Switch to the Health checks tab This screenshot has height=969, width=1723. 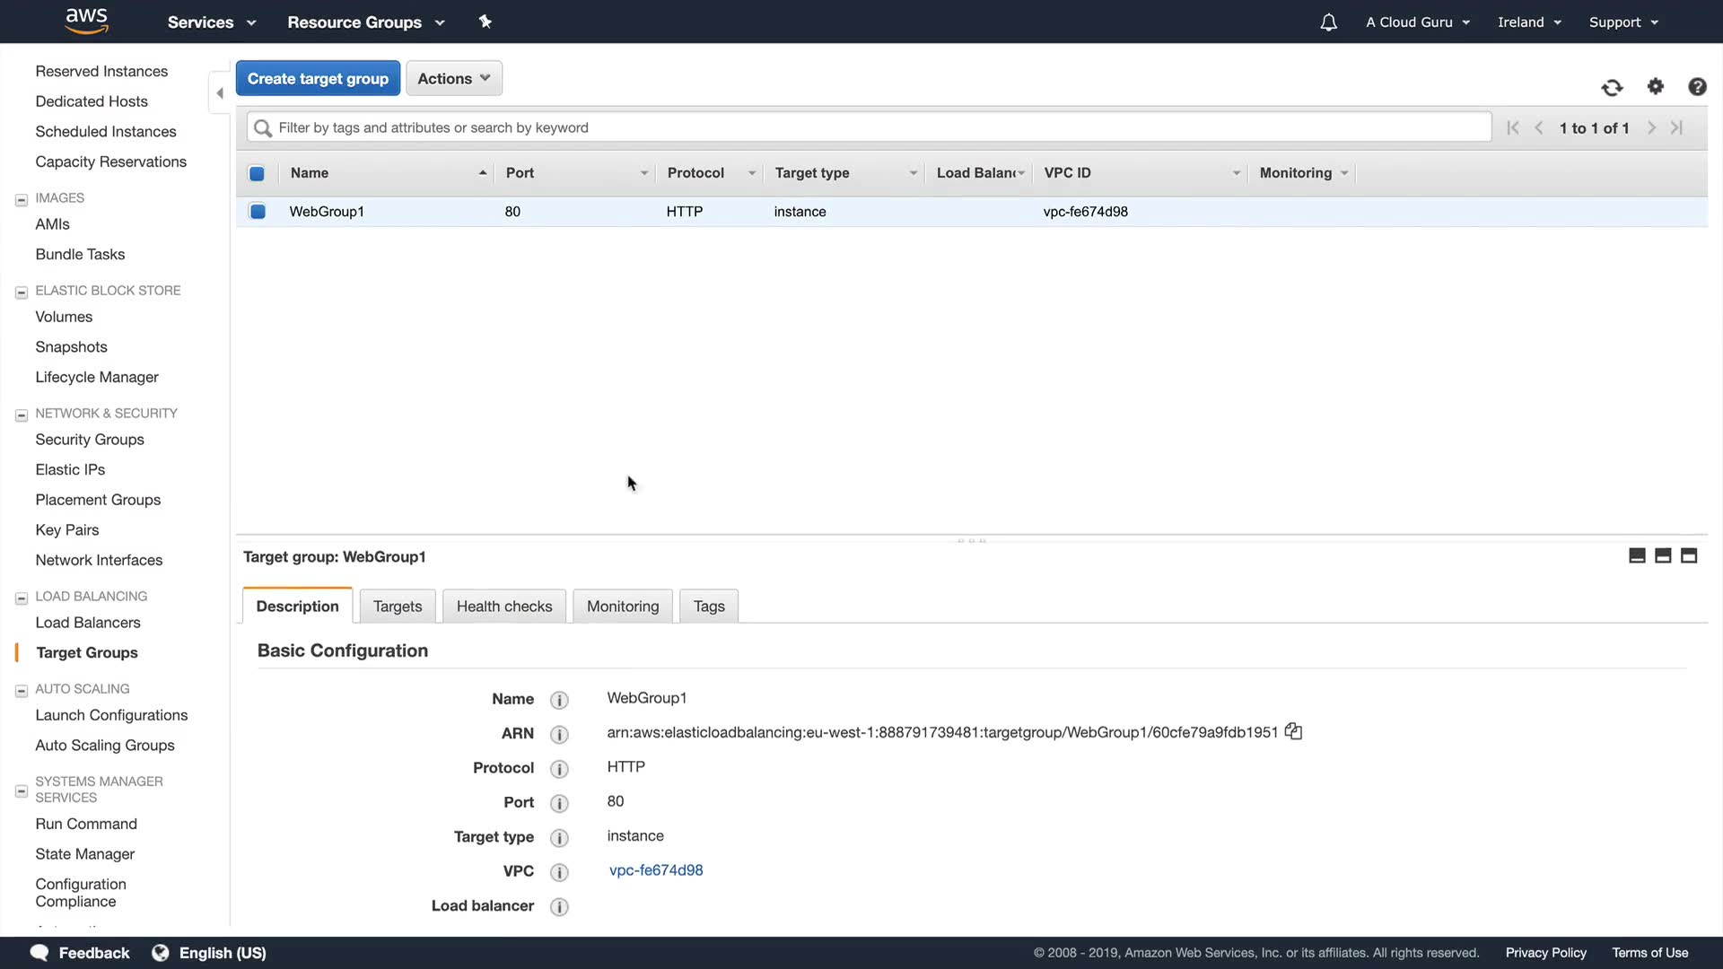click(x=503, y=607)
